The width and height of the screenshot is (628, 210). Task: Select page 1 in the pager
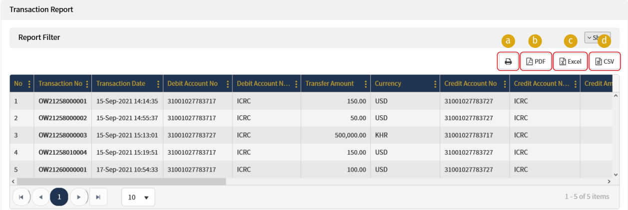pos(59,197)
